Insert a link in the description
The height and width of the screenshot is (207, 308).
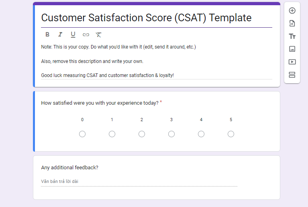(x=86, y=35)
